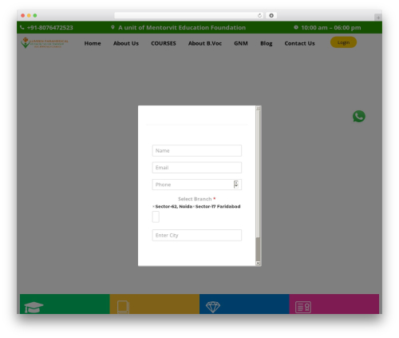Click the clock icon beside opening hours

(296, 27)
